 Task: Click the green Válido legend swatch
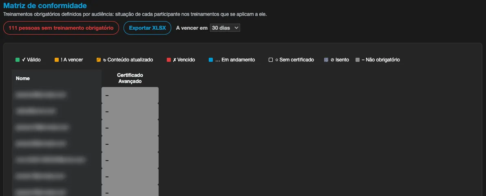(18, 60)
